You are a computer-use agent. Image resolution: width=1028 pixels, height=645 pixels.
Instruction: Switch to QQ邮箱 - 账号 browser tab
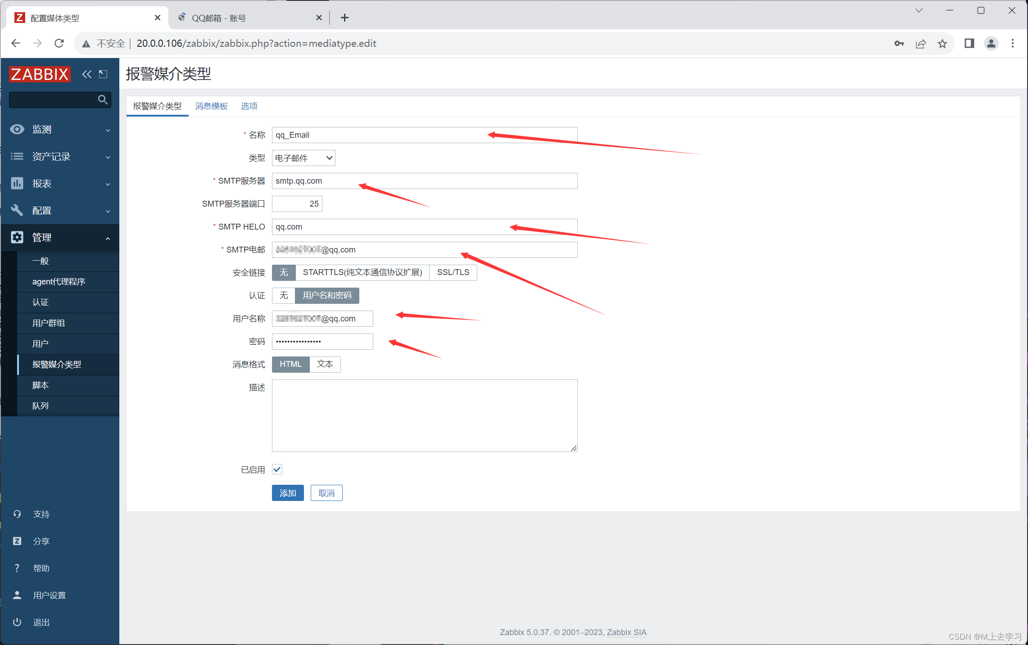click(249, 18)
